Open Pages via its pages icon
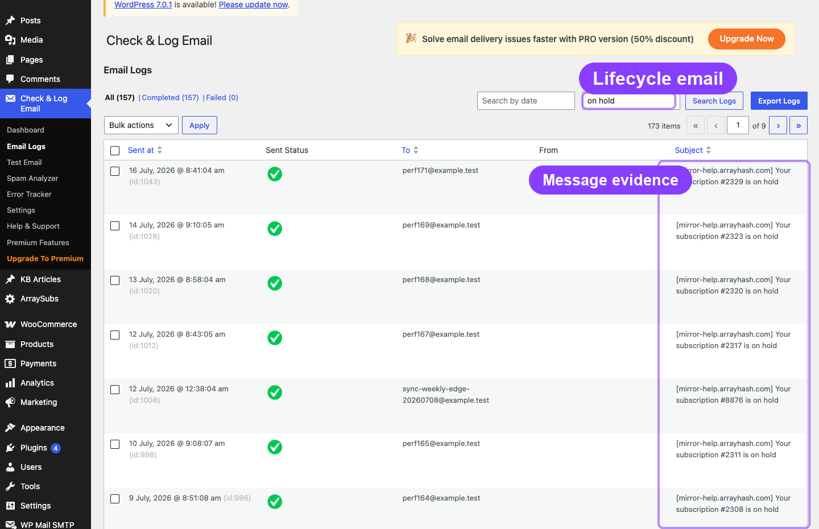819x529 pixels. point(10,60)
